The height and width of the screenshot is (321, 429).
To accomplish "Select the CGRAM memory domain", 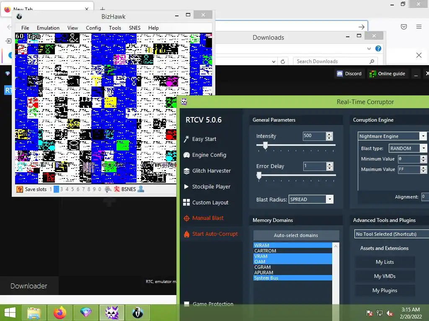I will (293, 267).
